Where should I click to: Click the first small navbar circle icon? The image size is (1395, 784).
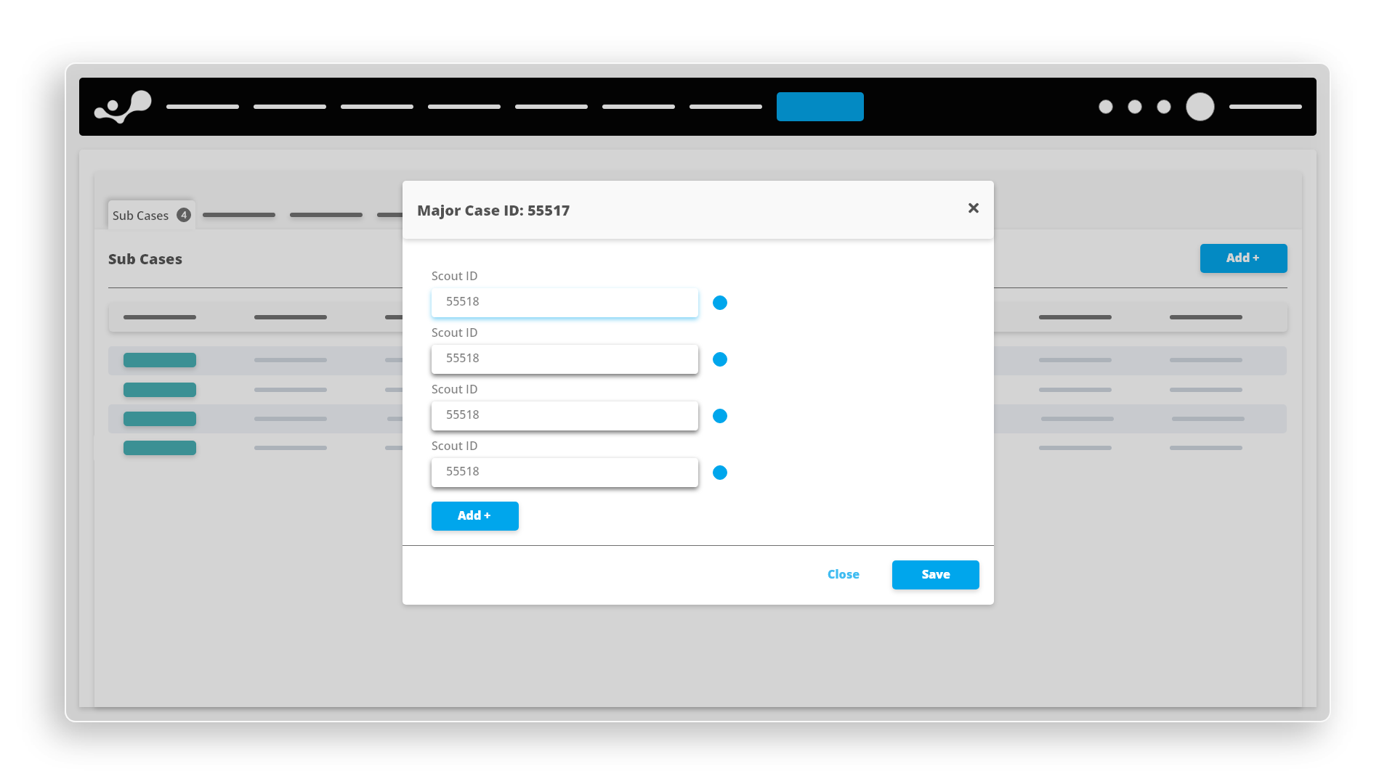[x=1105, y=107]
